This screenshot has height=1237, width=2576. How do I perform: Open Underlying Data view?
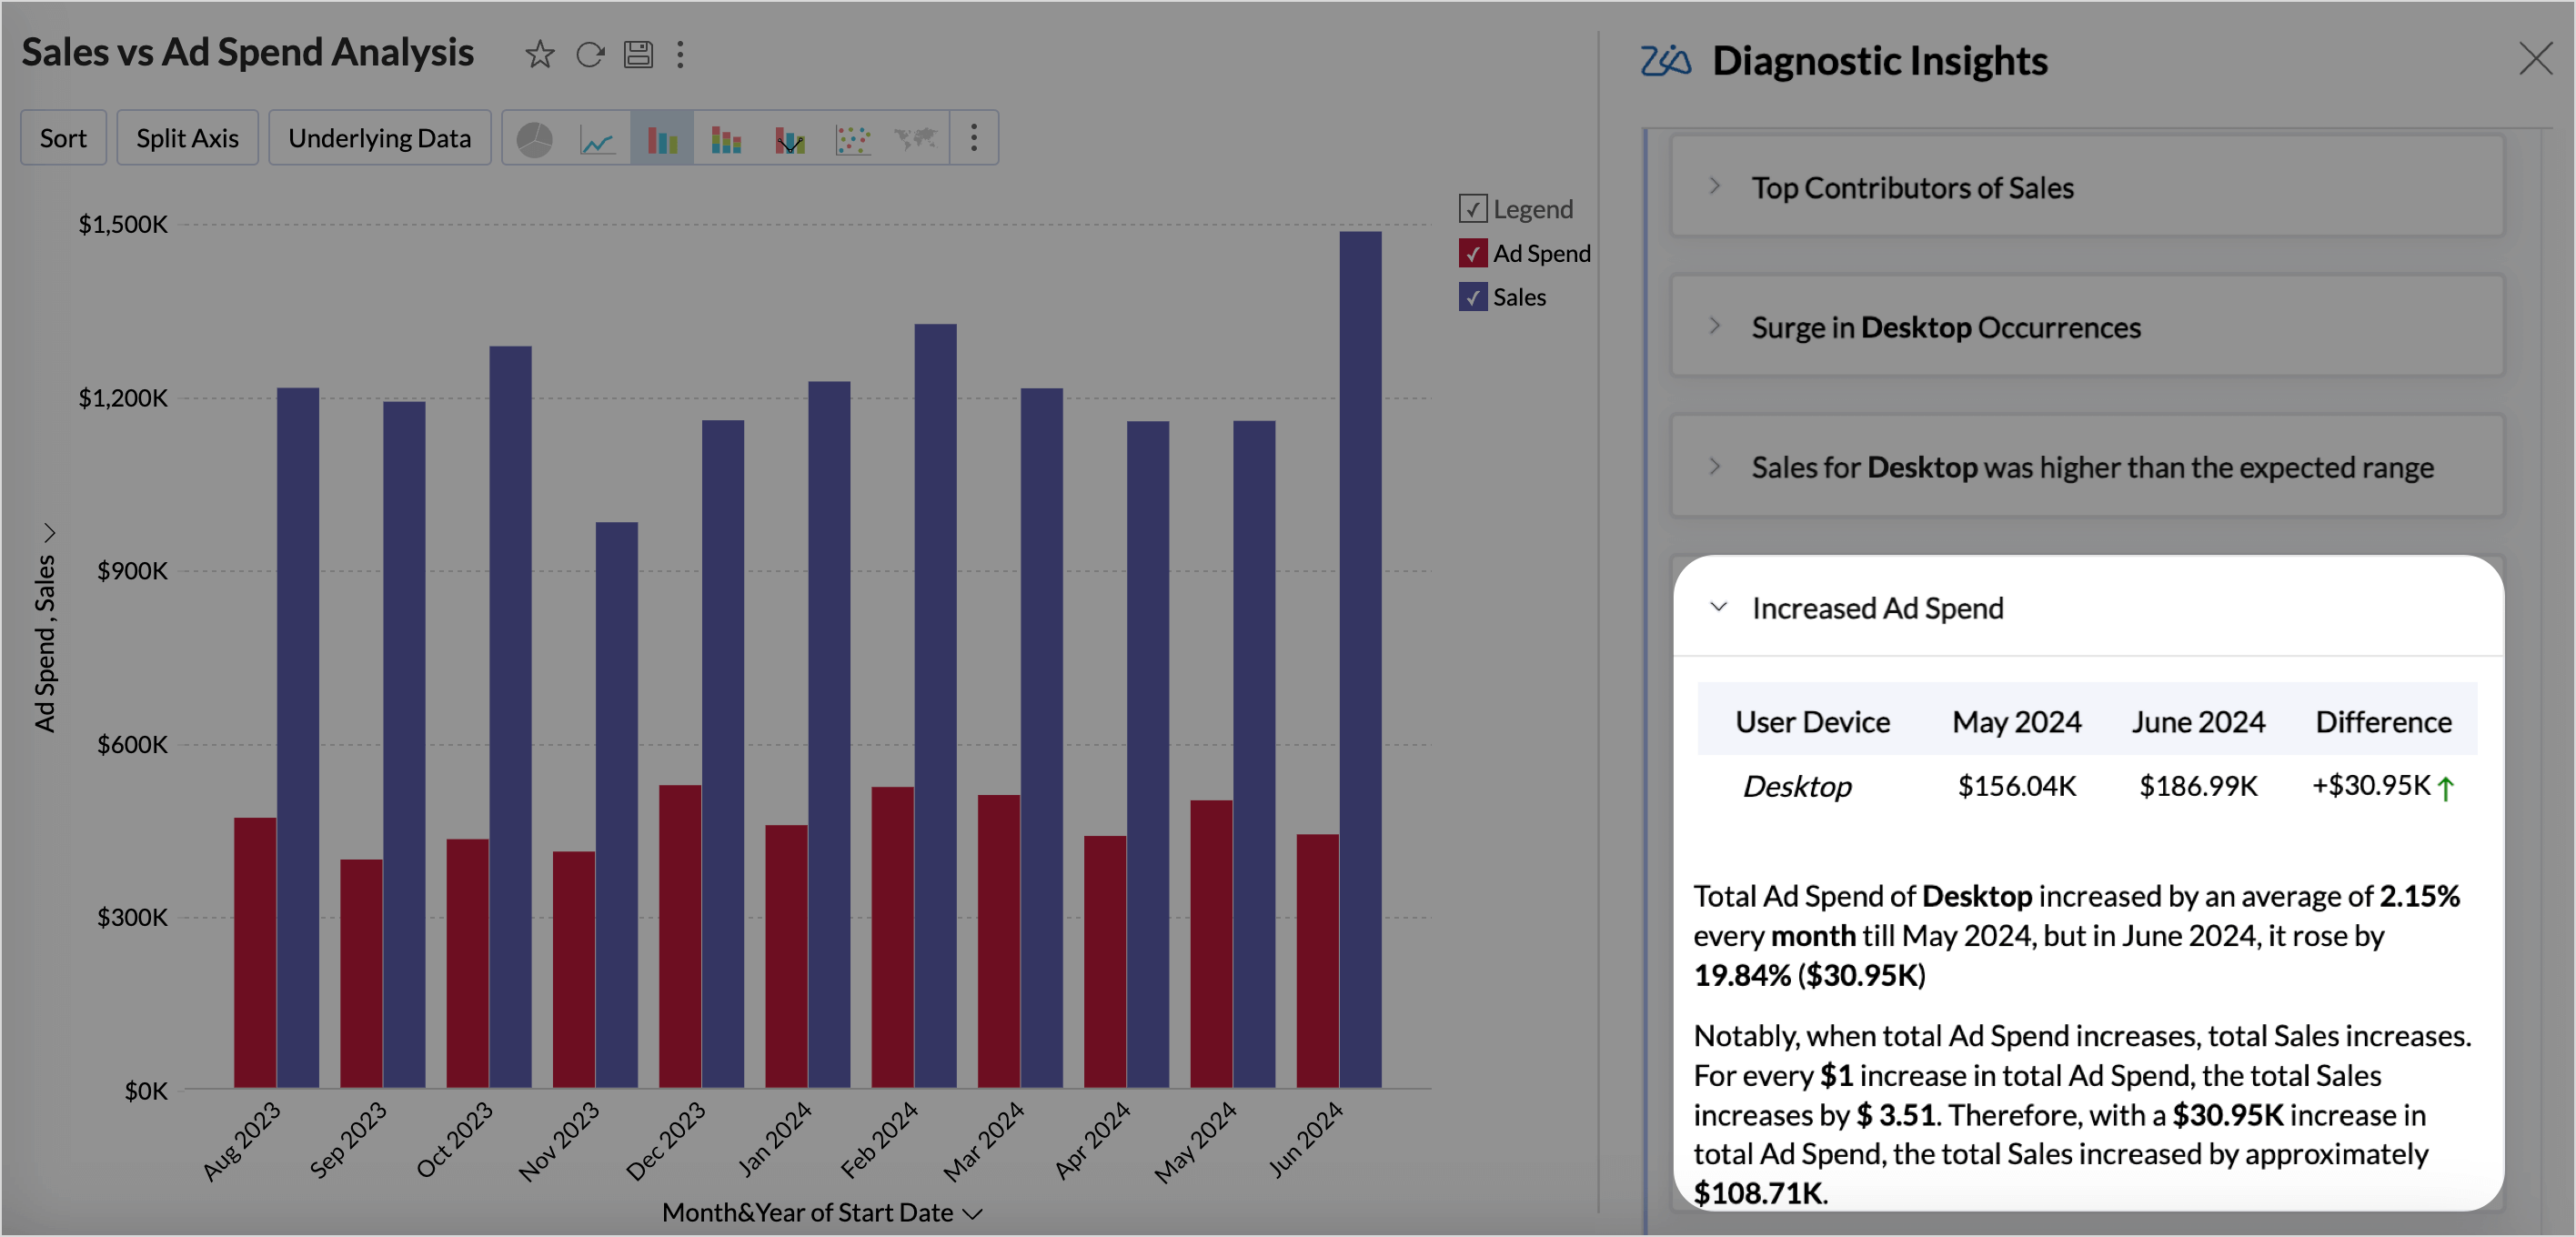(x=379, y=138)
